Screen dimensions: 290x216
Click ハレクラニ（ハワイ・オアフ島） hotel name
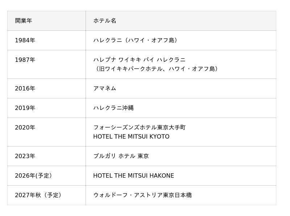pyautogui.click(x=136, y=40)
